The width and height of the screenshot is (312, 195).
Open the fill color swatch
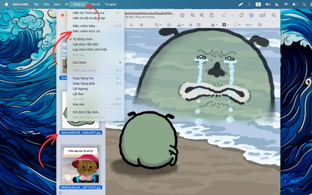(x=237, y=25)
